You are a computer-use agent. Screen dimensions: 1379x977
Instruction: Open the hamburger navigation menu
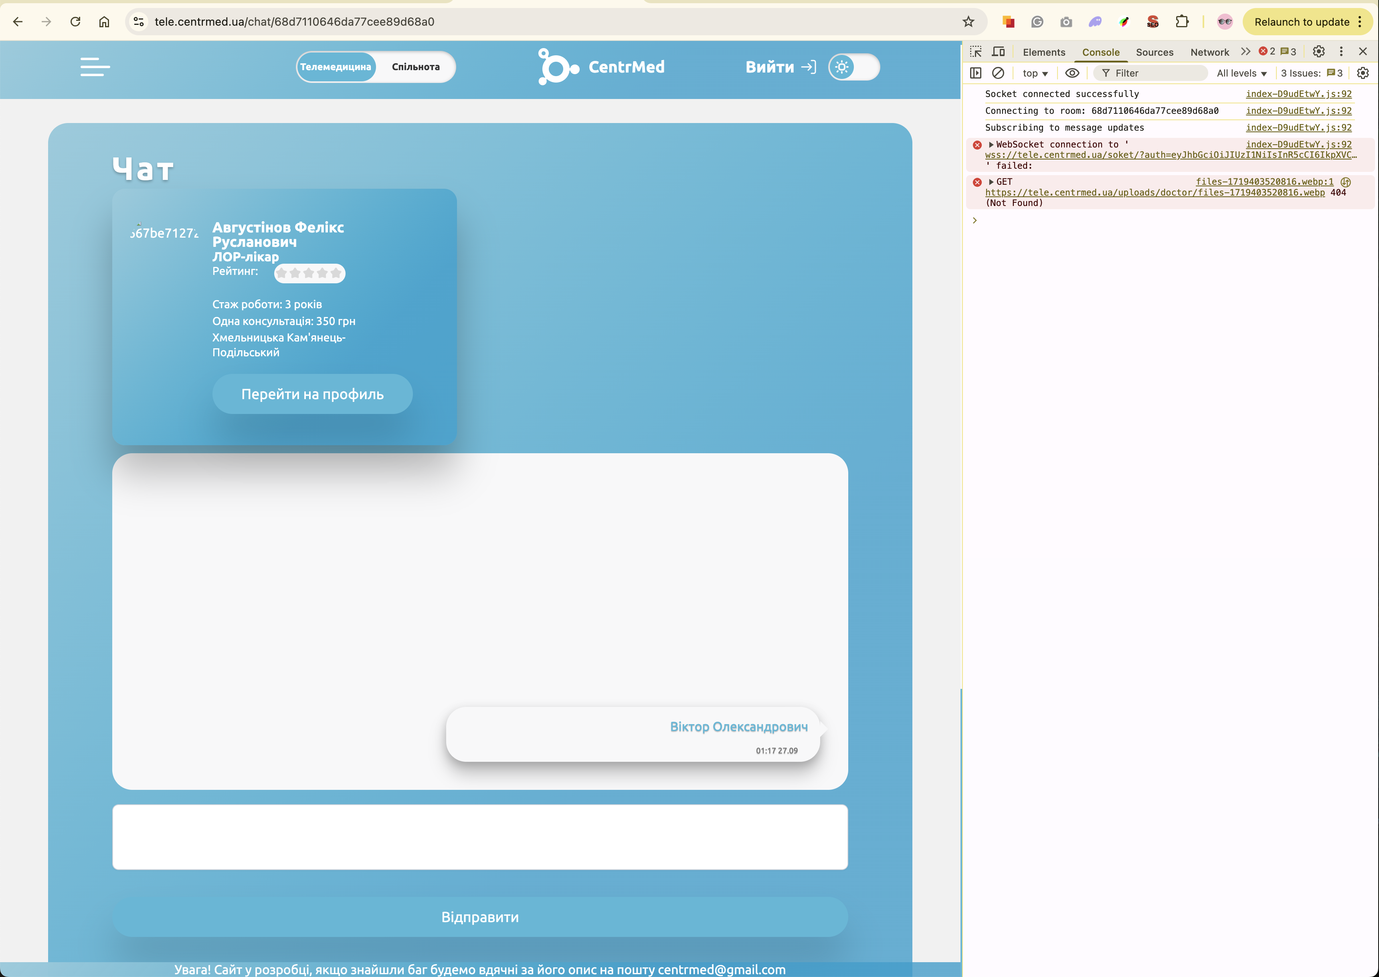pos(95,67)
